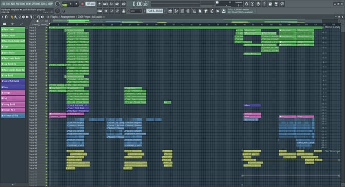Toggle song/pattern mode switch
The height and width of the screenshot is (187, 345).
(65, 4)
